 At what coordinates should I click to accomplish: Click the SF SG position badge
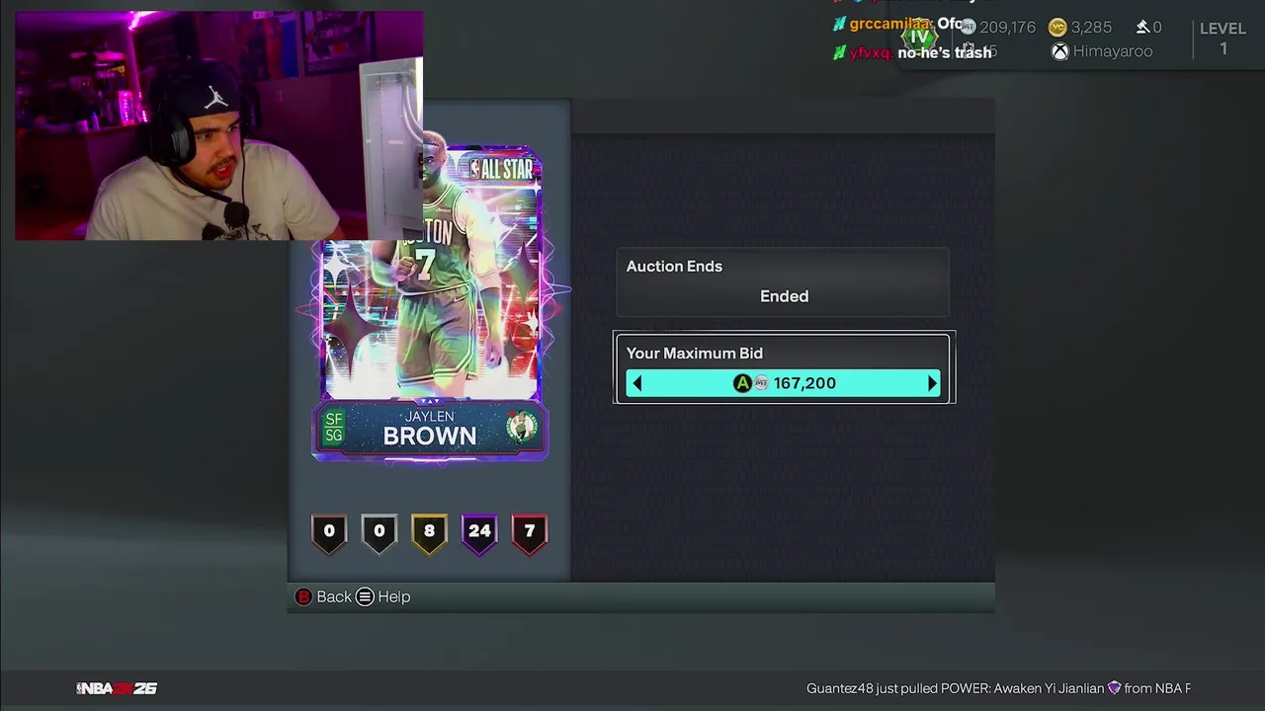334,428
